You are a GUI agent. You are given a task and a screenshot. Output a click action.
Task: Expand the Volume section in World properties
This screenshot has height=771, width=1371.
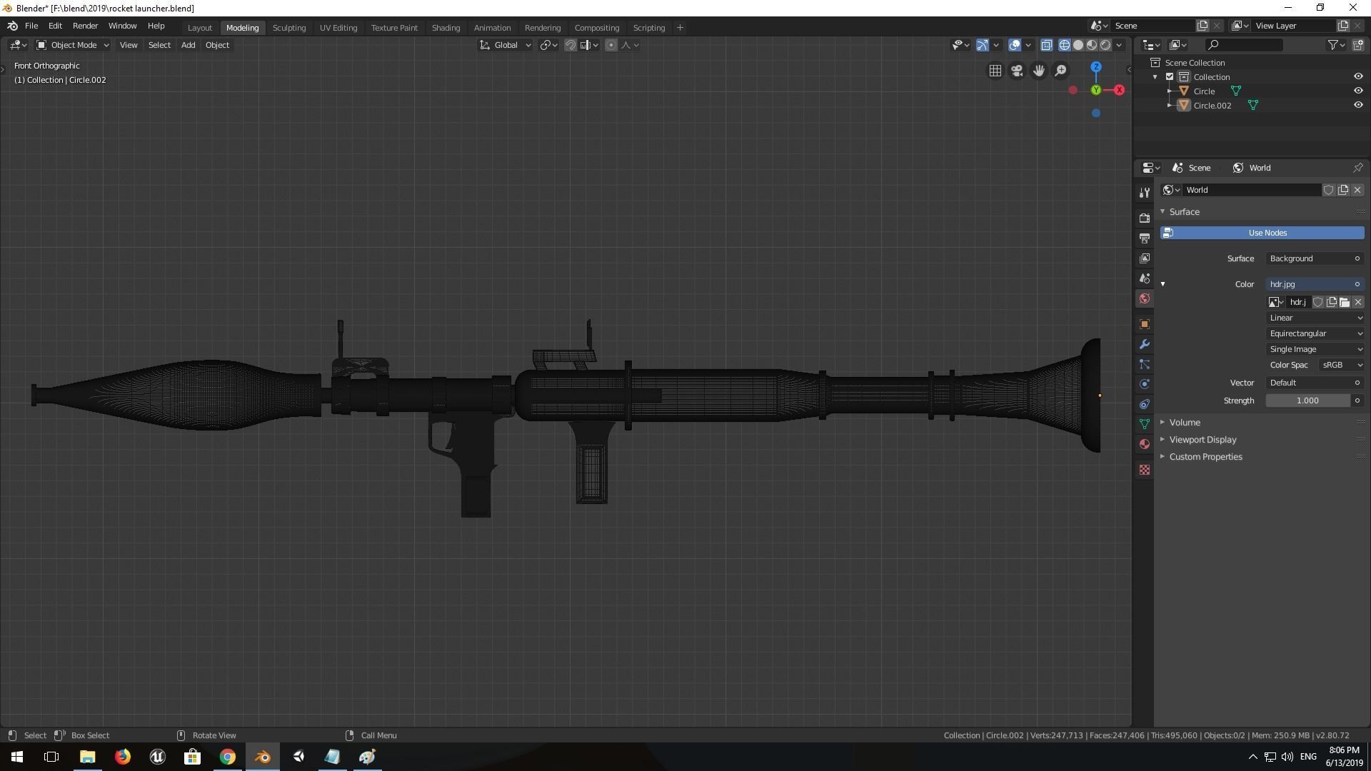[1185, 422]
